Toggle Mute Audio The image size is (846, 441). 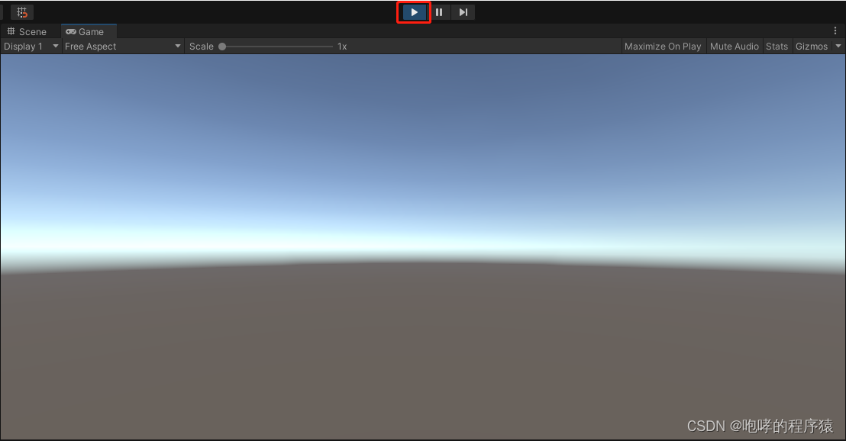[735, 47]
